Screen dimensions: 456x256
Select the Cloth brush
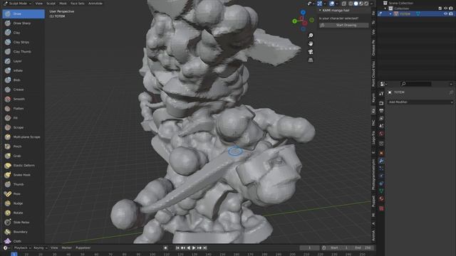pyautogui.click(x=24, y=241)
